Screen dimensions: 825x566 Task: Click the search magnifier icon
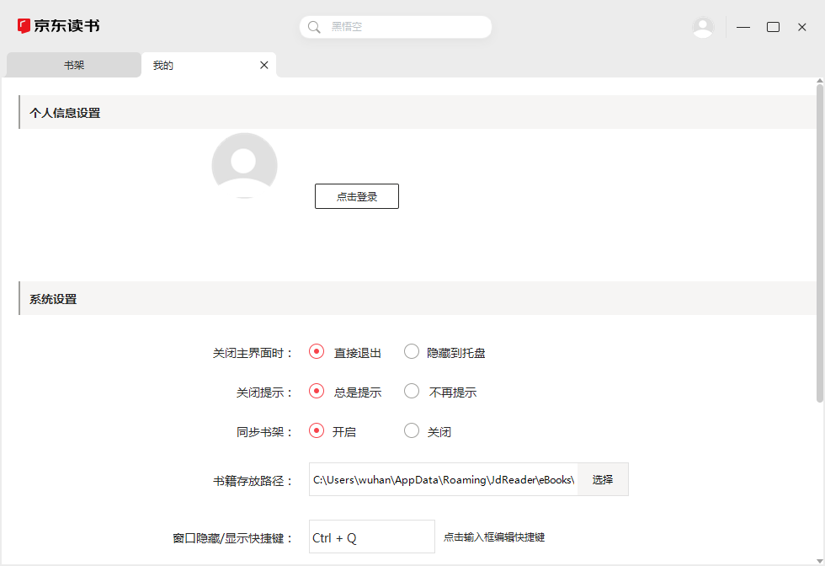pyautogui.click(x=313, y=26)
